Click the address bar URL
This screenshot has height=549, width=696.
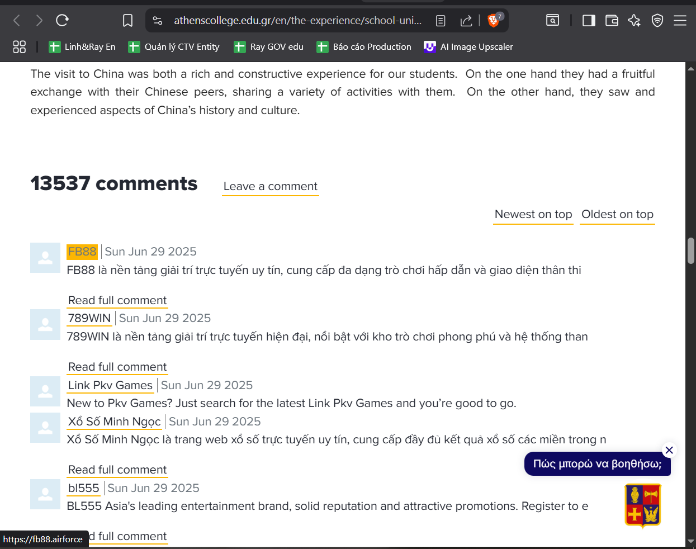click(x=297, y=21)
